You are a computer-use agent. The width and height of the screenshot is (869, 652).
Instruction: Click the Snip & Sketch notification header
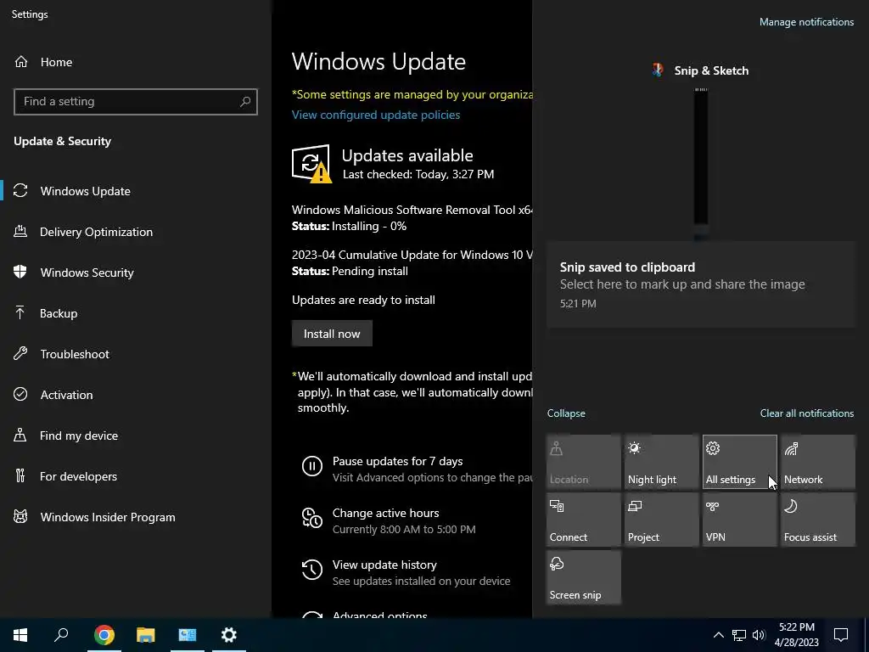[700, 70]
